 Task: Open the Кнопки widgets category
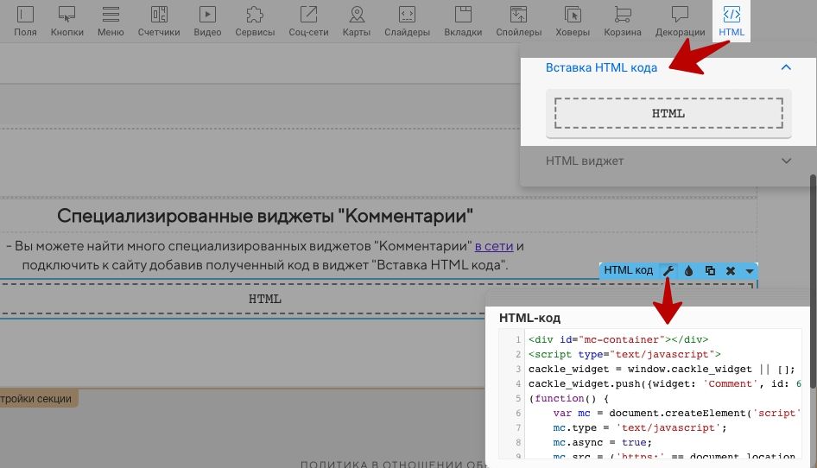coord(66,22)
